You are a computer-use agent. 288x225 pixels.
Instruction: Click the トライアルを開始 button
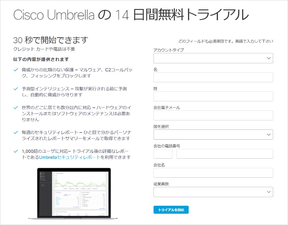171,210
